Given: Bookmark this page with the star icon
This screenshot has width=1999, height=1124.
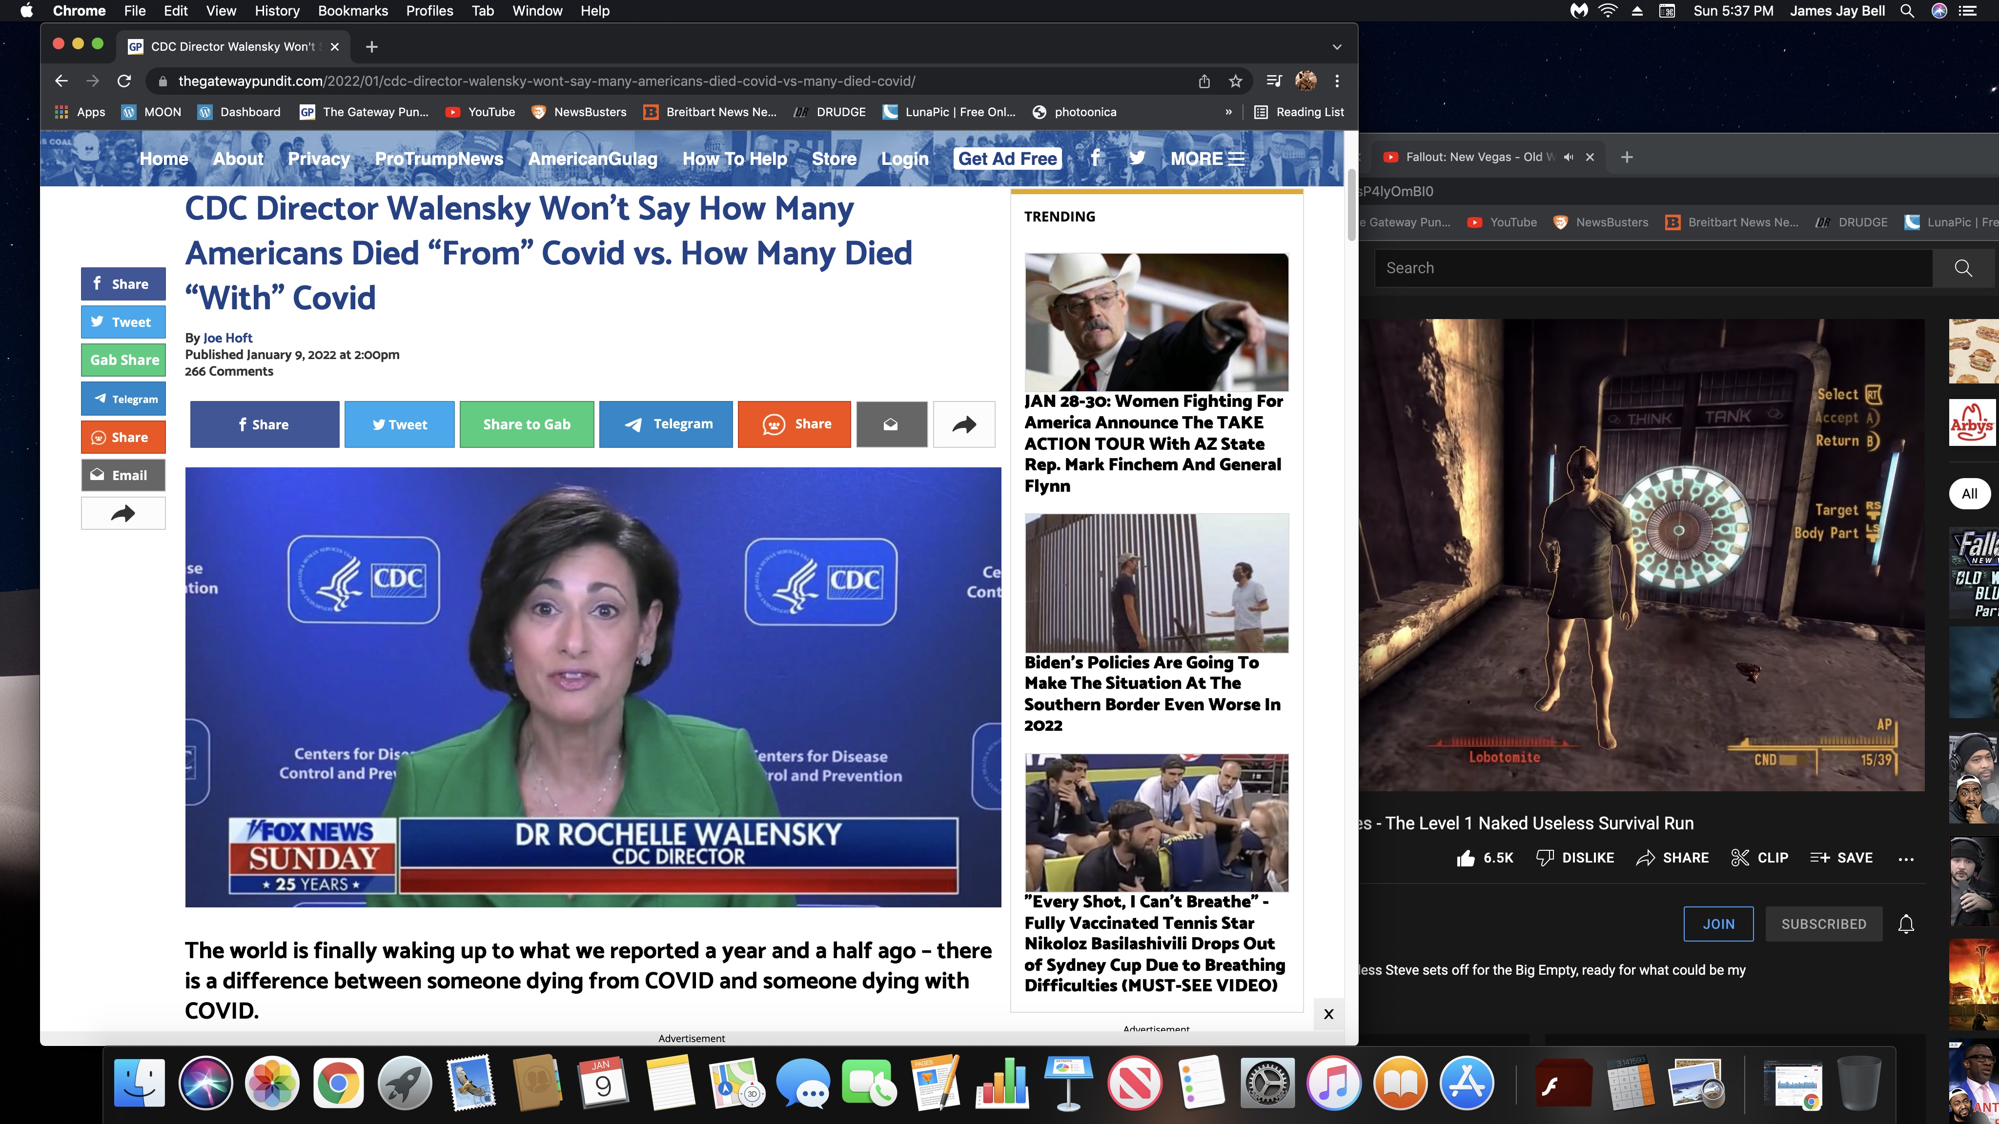Looking at the screenshot, I should [1235, 80].
